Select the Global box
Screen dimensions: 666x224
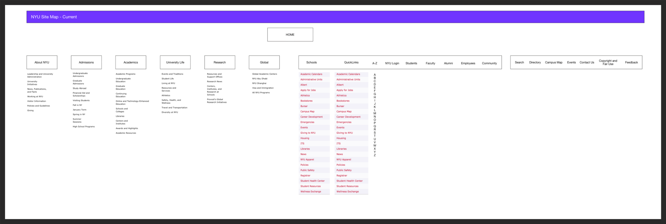click(264, 62)
